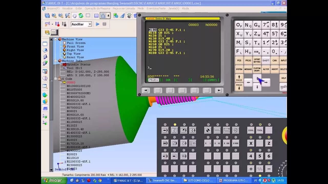Click the PAGE down key on keypad

(239, 87)
